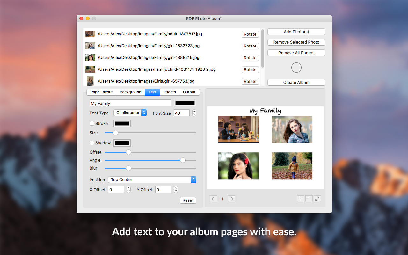
Task: Click Remove Selected Photo
Action: click(x=296, y=42)
